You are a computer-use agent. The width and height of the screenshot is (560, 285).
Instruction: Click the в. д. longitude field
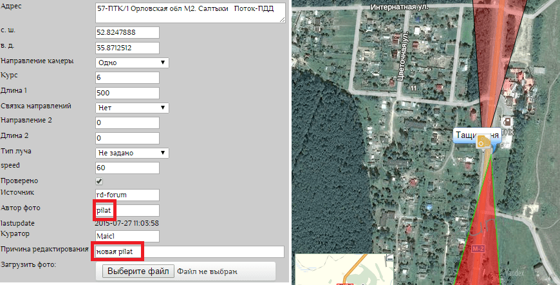[x=126, y=48]
